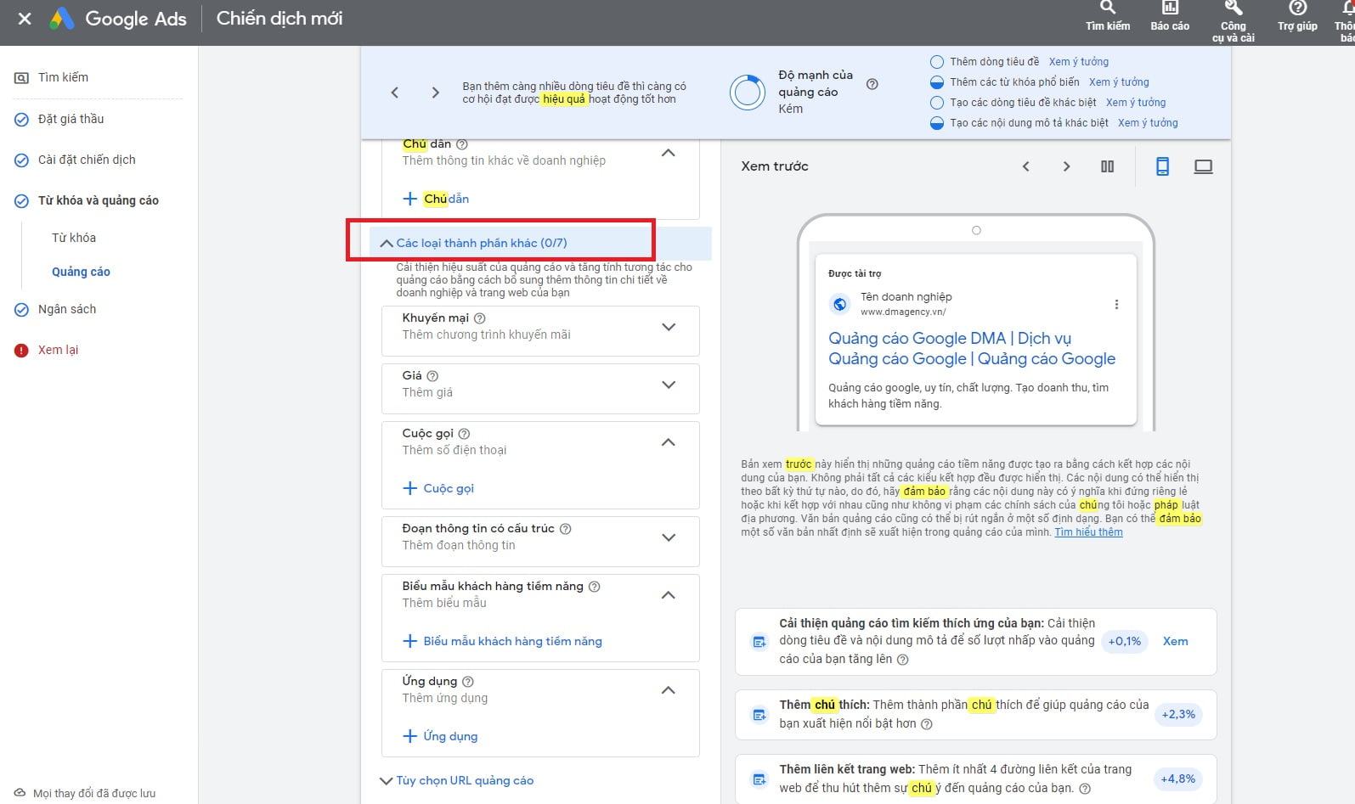Go to previous tip with left arrow in banner
Image resolution: width=1355 pixels, height=804 pixels.
tap(395, 93)
